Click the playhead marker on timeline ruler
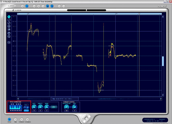 point(139,14)
